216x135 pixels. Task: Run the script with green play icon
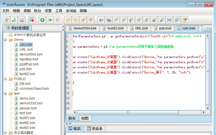[x=42, y=20]
